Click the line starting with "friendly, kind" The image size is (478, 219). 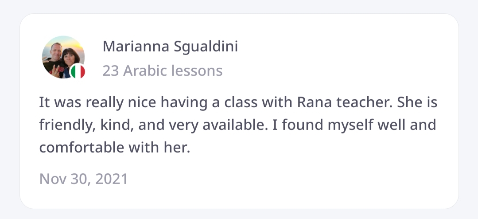click(237, 125)
